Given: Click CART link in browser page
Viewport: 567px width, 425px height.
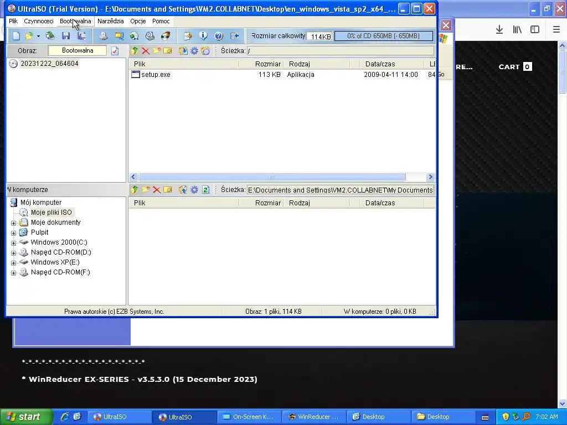Looking at the screenshot, I should point(515,67).
